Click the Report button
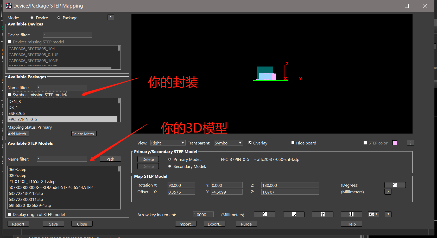 tap(18, 224)
